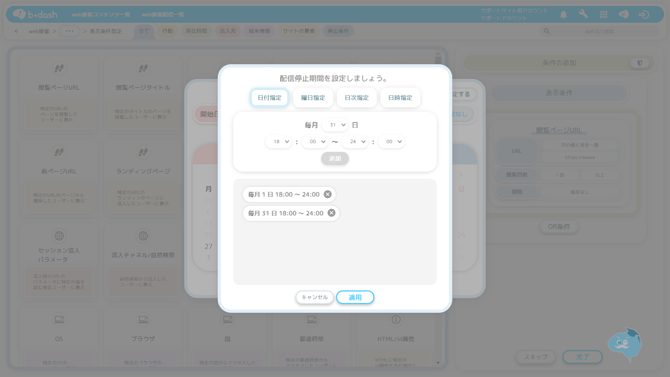The width and height of the screenshot is (670, 377).
Task: Click the ランディングページ footsteps icon
Action: coord(143,152)
